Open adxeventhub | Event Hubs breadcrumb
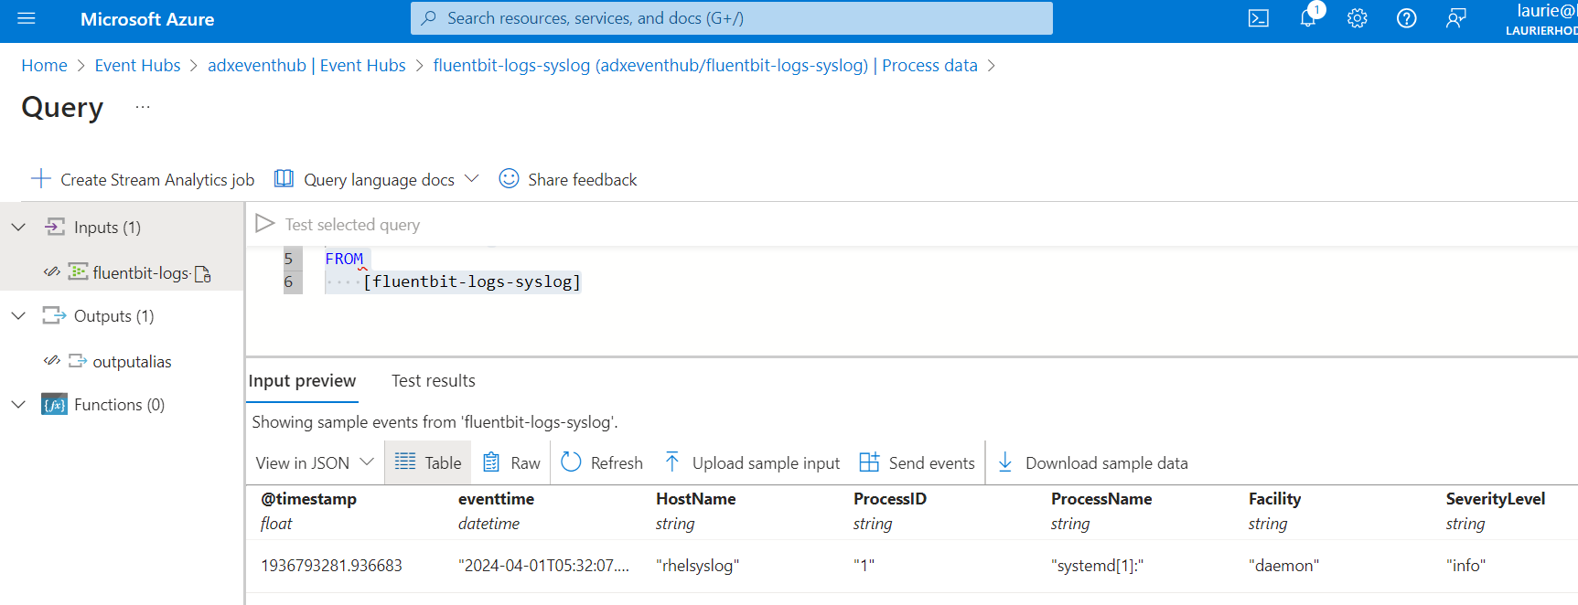The width and height of the screenshot is (1578, 605). tap(306, 66)
